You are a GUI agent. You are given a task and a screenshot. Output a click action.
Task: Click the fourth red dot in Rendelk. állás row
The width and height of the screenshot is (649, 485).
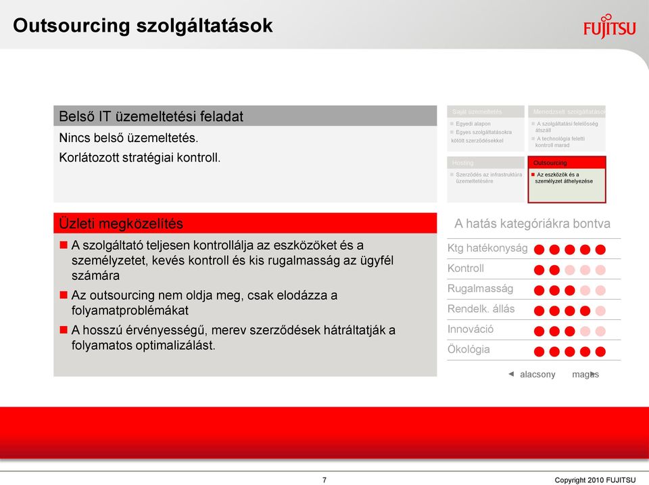(x=585, y=310)
